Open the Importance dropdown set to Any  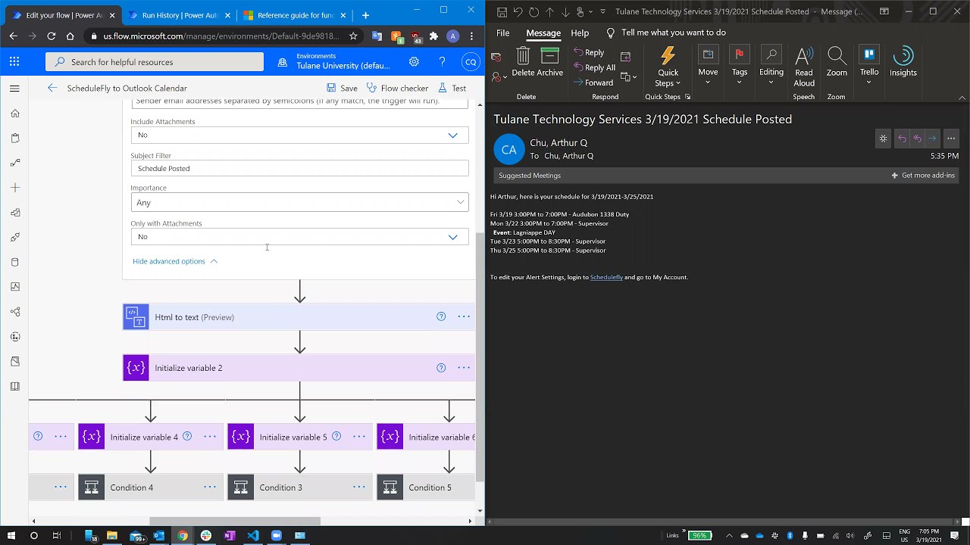pyautogui.click(x=299, y=202)
